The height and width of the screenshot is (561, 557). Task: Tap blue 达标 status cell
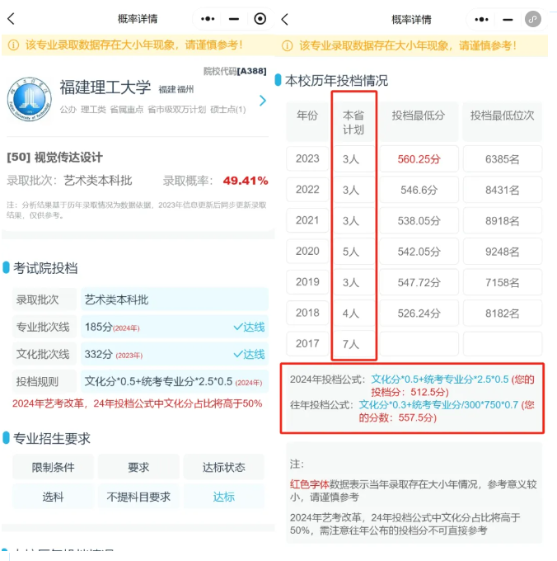(223, 497)
